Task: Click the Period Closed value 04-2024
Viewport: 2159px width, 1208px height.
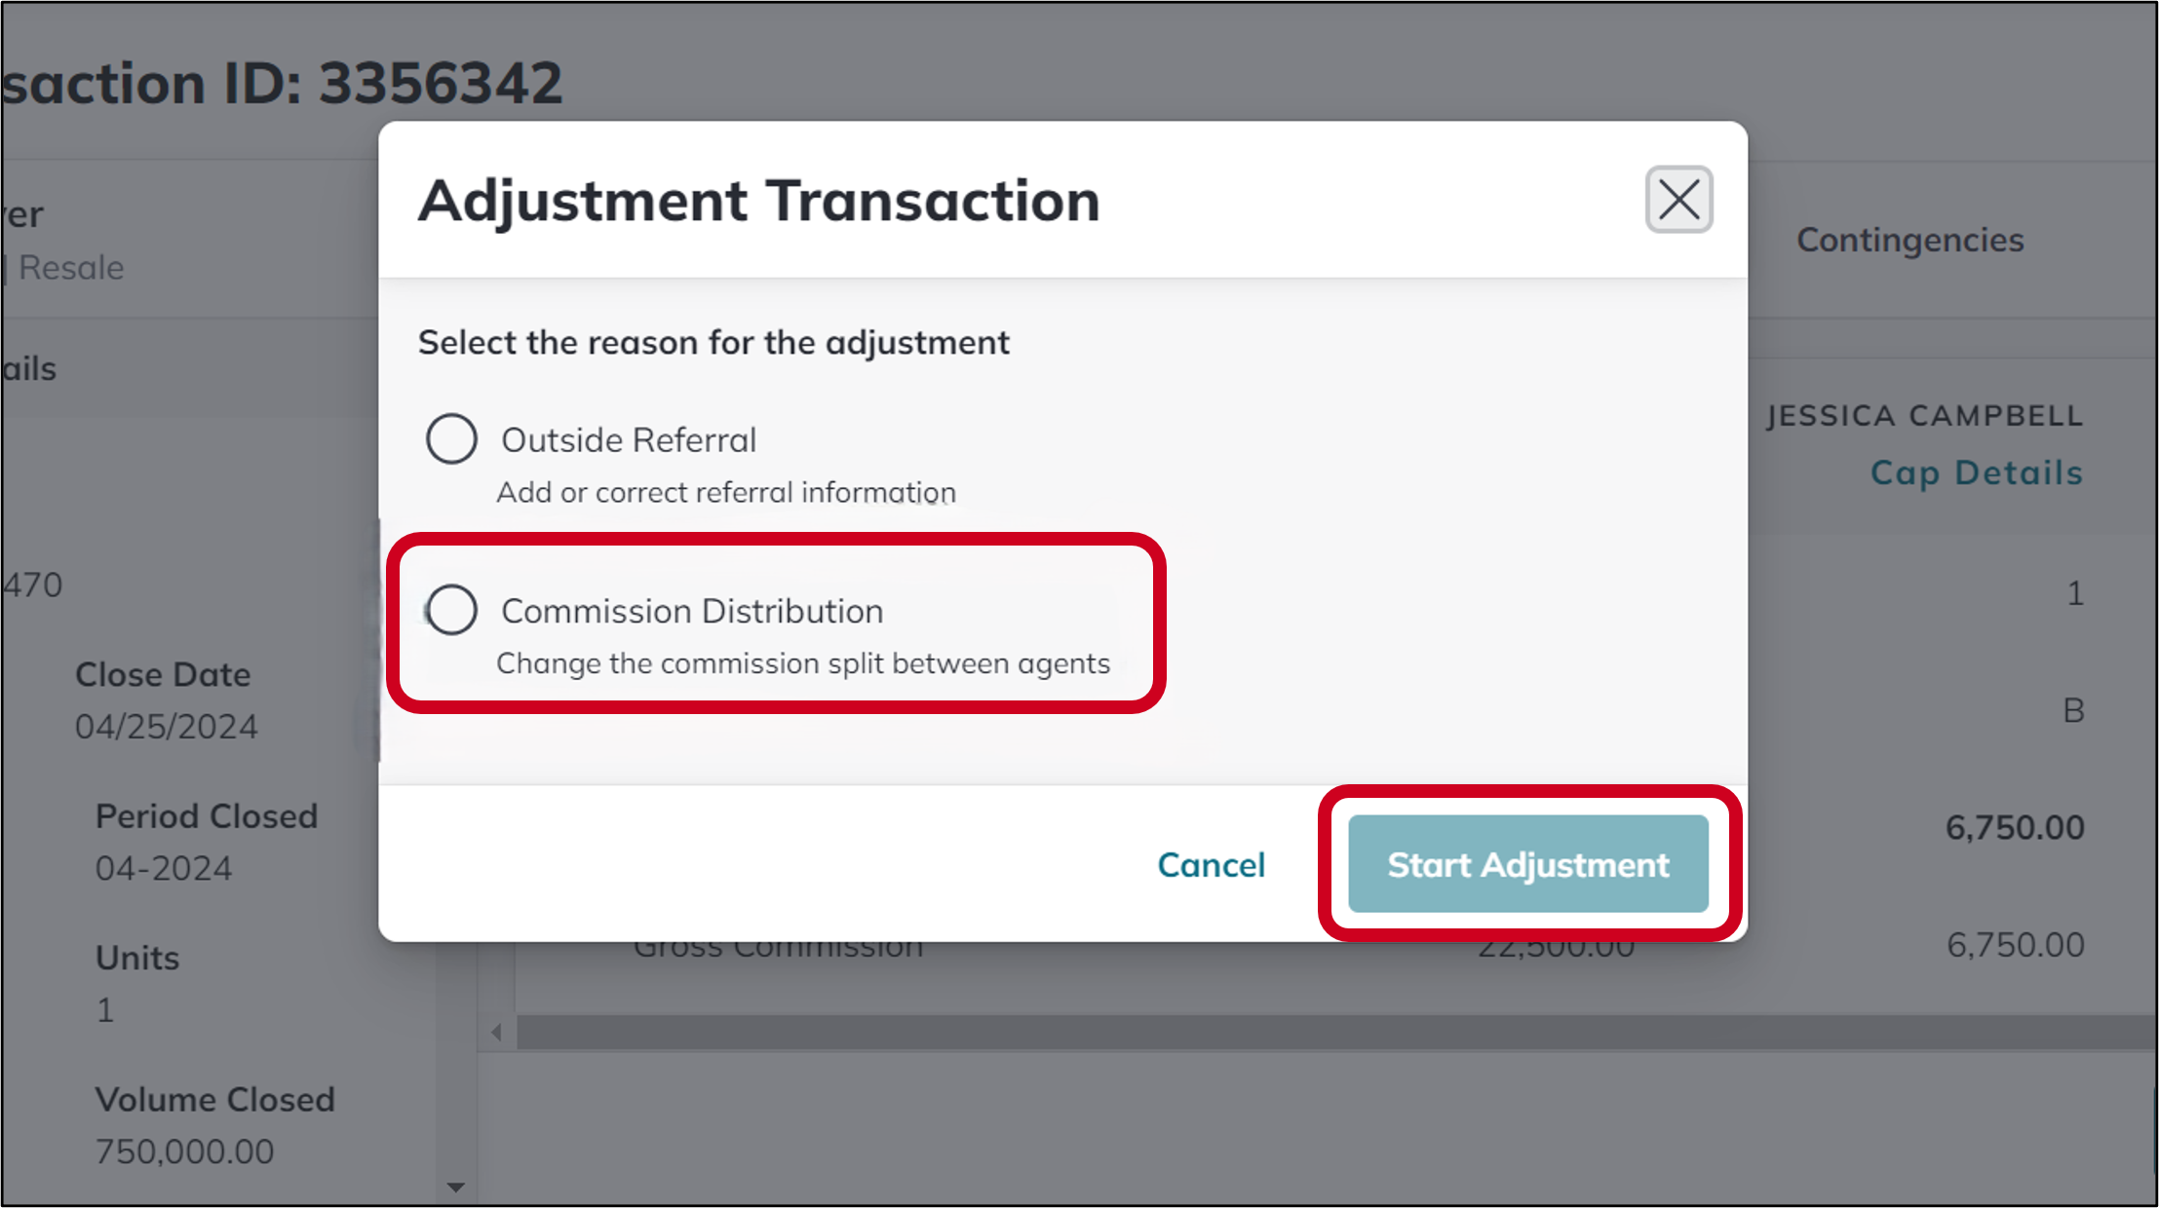Action: [x=162, y=867]
